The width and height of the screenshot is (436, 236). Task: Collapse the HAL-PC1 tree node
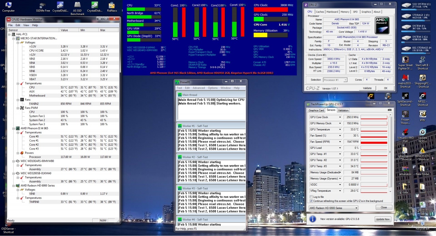click(9, 34)
